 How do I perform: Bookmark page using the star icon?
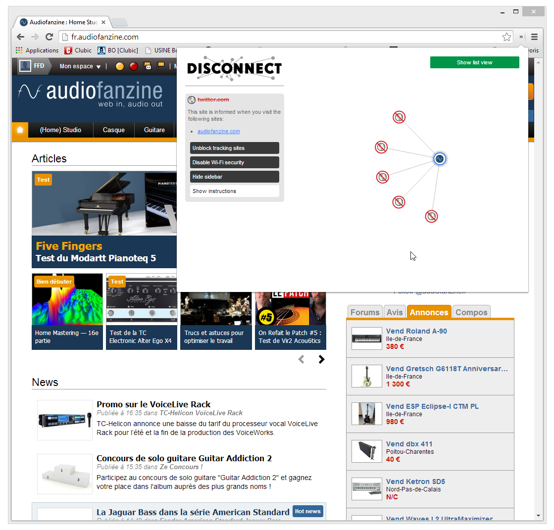506,37
